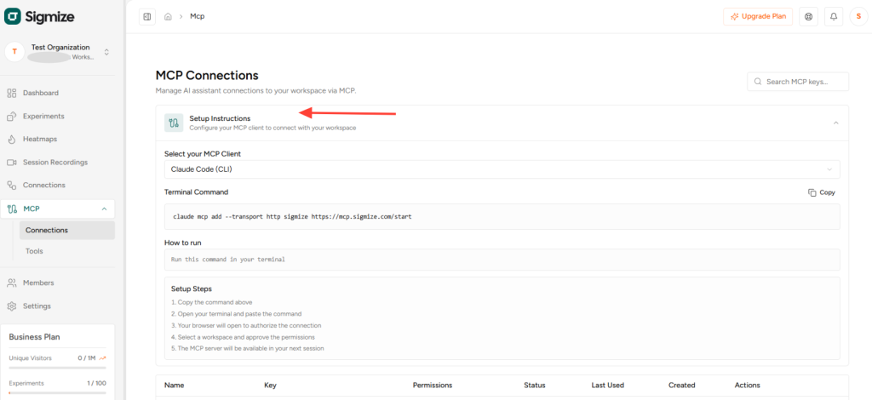Click the claude mcp add command text
Viewport: 872px width, 400px height.
pos(292,217)
